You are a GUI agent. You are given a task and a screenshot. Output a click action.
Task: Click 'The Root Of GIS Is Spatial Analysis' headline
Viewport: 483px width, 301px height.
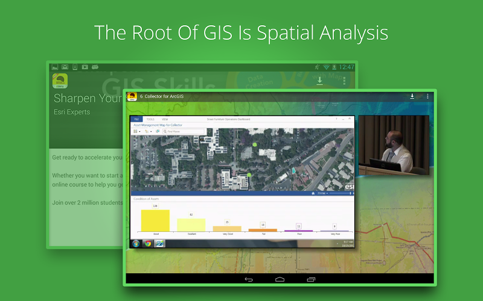(241, 33)
